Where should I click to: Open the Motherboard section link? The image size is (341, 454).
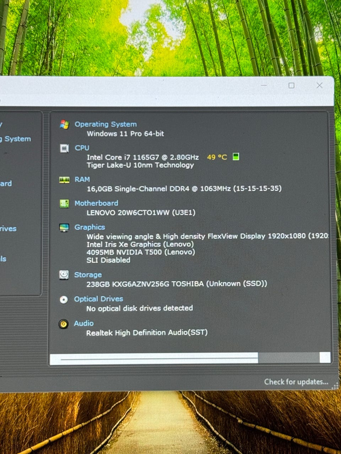[96, 203]
